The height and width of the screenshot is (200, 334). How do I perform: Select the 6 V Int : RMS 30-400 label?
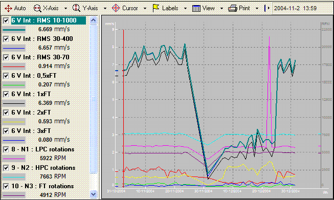pyautogui.click(x=42, y=39)
